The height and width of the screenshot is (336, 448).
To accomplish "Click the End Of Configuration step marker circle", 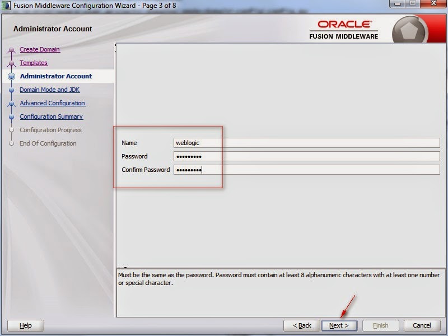I will 11,143.
